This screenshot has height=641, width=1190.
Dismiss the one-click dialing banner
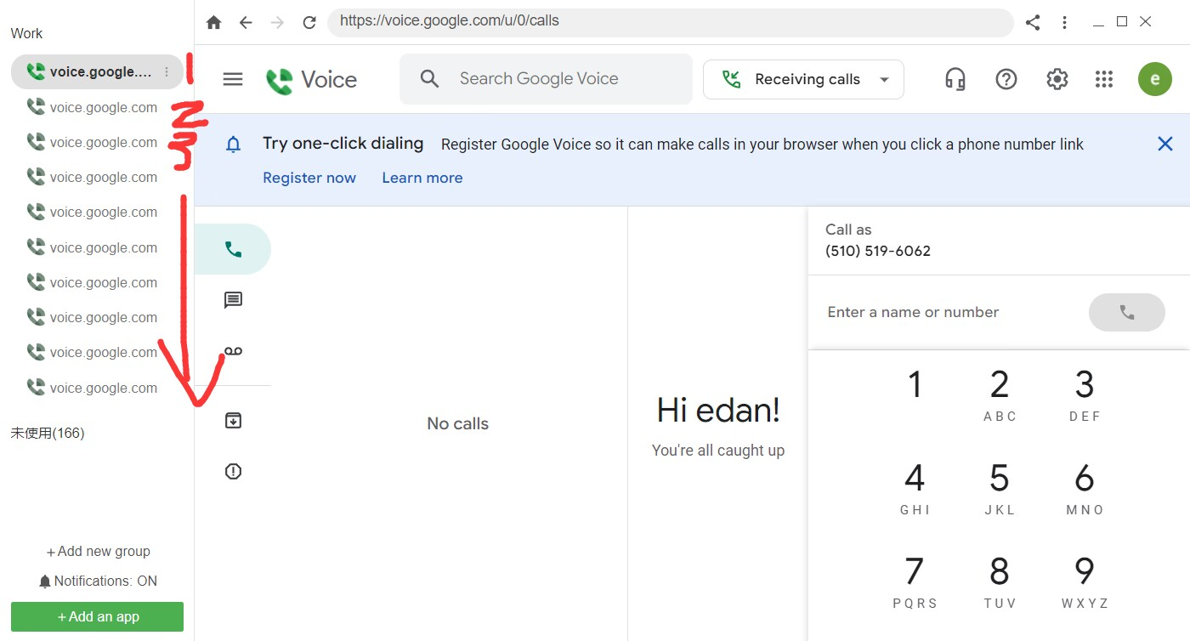click(1165, 144)
